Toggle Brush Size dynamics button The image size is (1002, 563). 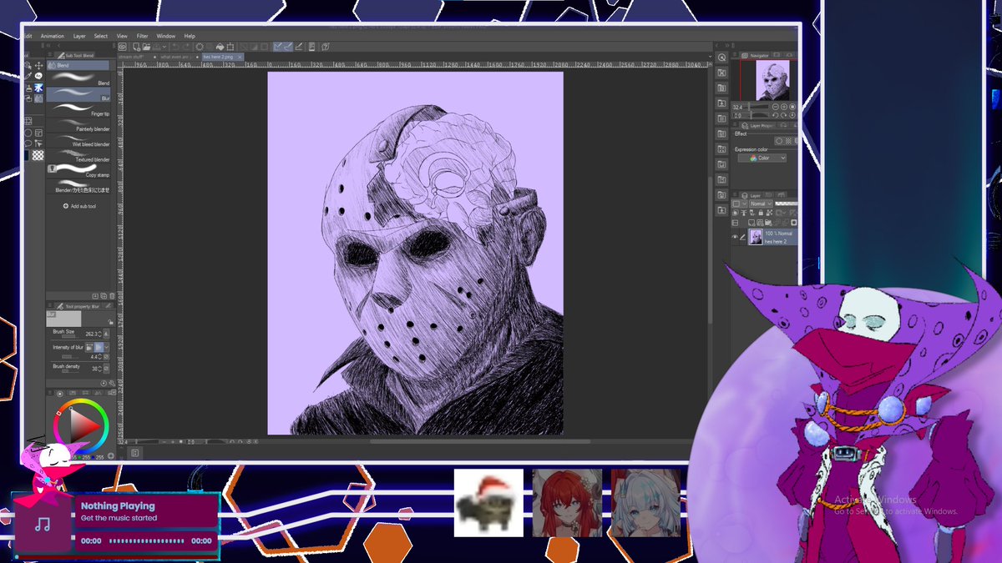click(106, 334)
